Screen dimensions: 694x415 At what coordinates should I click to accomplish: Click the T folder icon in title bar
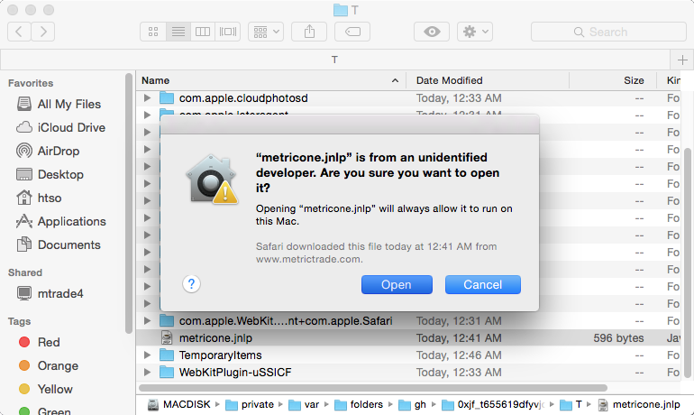pyautogui.click(x=341, y=10)
